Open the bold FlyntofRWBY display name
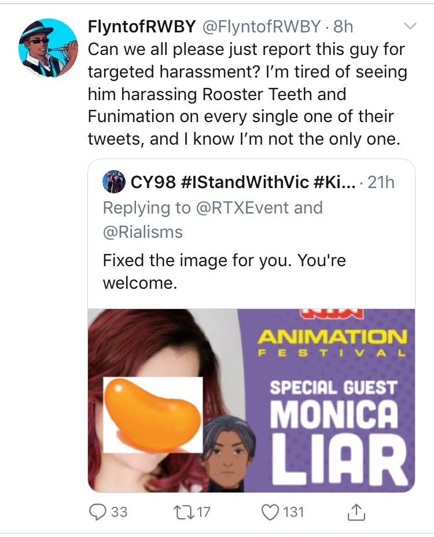 (x=141, y=27)
